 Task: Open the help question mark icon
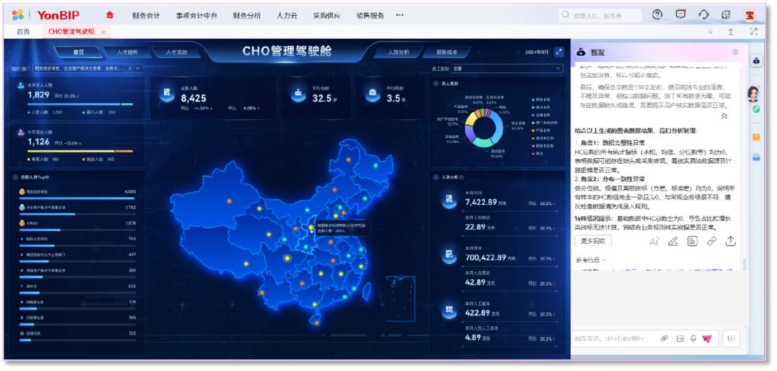pos(657,14)
